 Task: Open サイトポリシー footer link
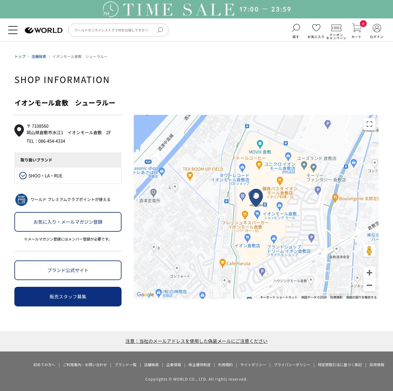pyautogui.click(x=253, y=365)
